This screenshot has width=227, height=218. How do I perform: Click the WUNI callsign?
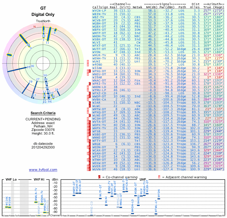click(96, 61)
